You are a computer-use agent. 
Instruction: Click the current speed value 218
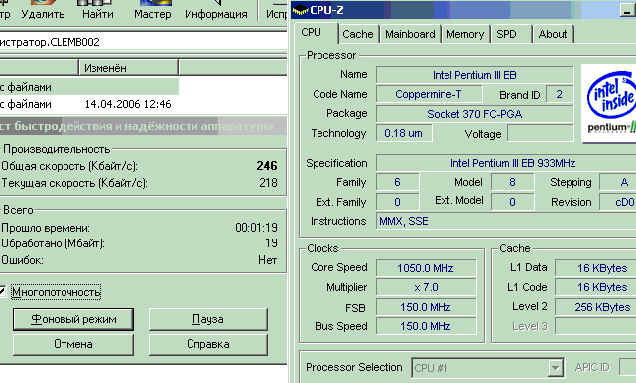[x=268, y=183]
